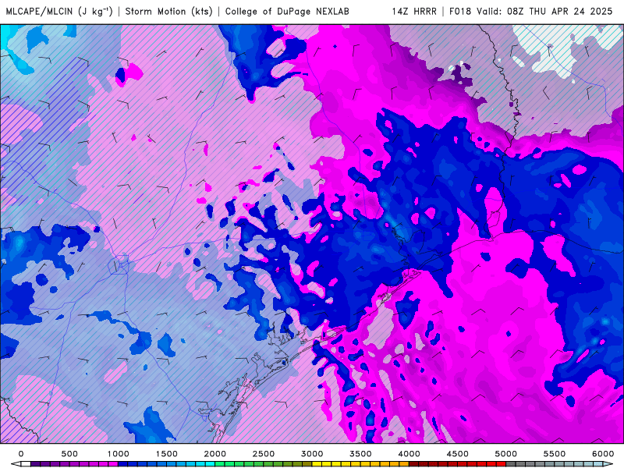Click the College of DuPage NEXLAB text
The width and height of the screenshot is (624, 468).
tap(287, 11)
